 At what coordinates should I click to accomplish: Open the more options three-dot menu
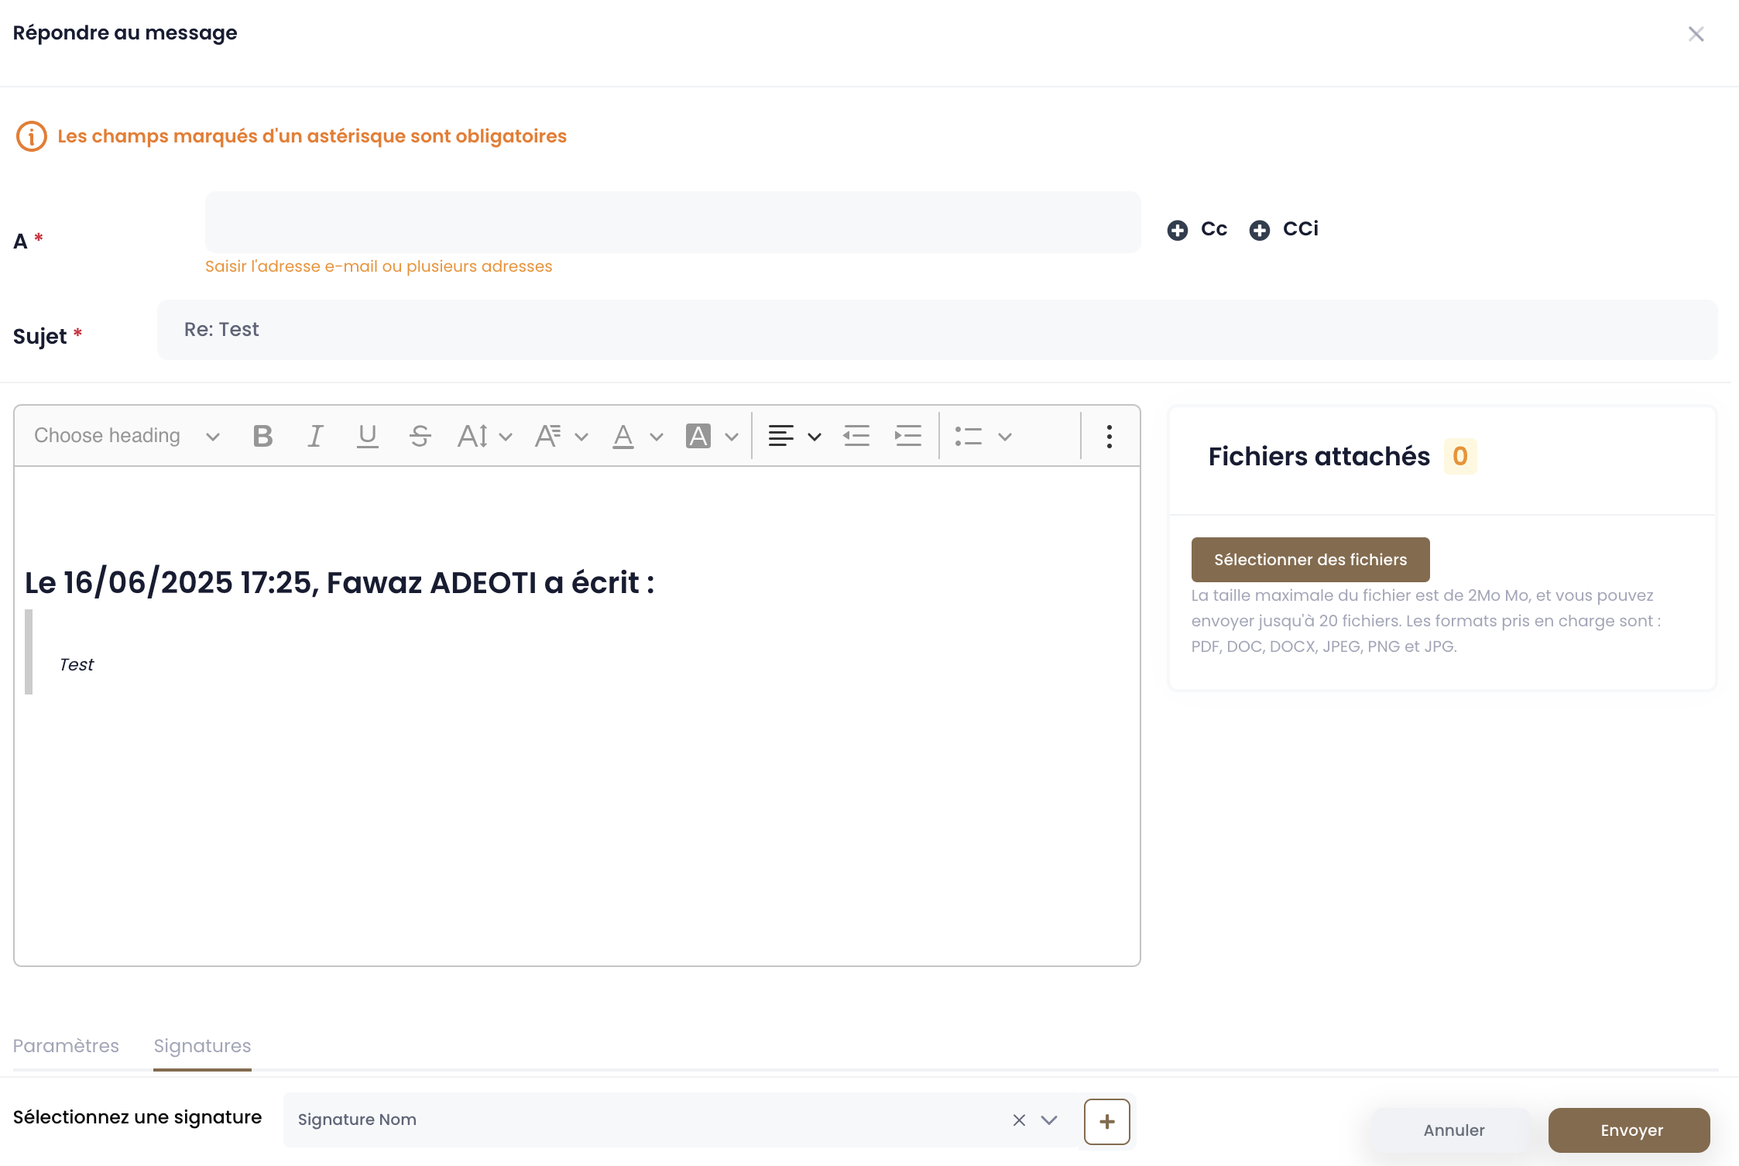coord(1110,436)
